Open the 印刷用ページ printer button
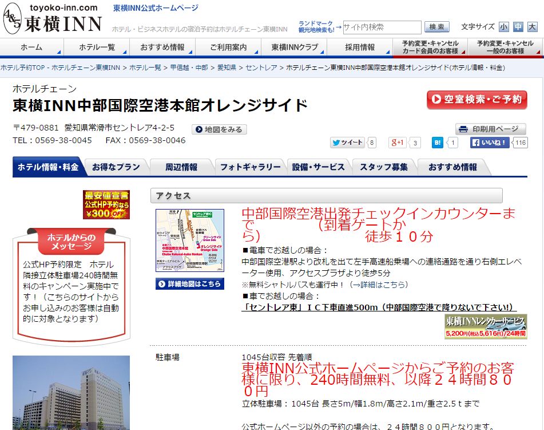Image resolution: width=544 pixels, height=430 pixels. pos(491,129)
